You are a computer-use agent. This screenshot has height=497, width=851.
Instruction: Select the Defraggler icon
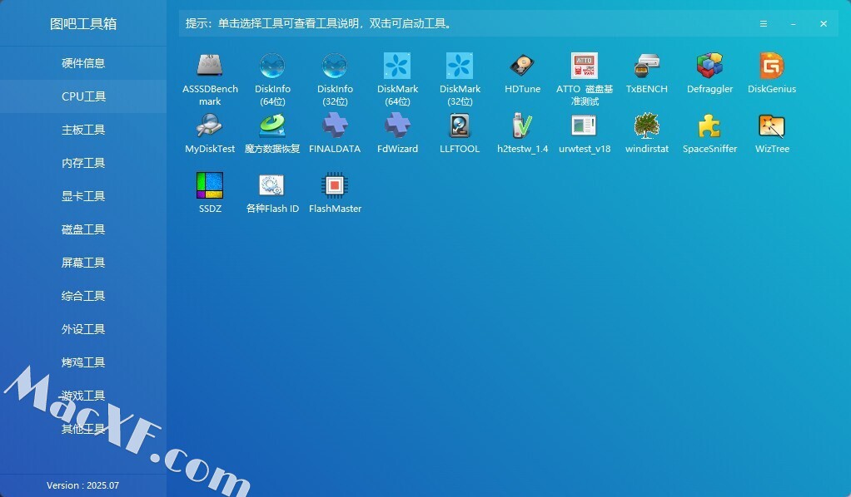pyautogui.click(x=710, y=66)
